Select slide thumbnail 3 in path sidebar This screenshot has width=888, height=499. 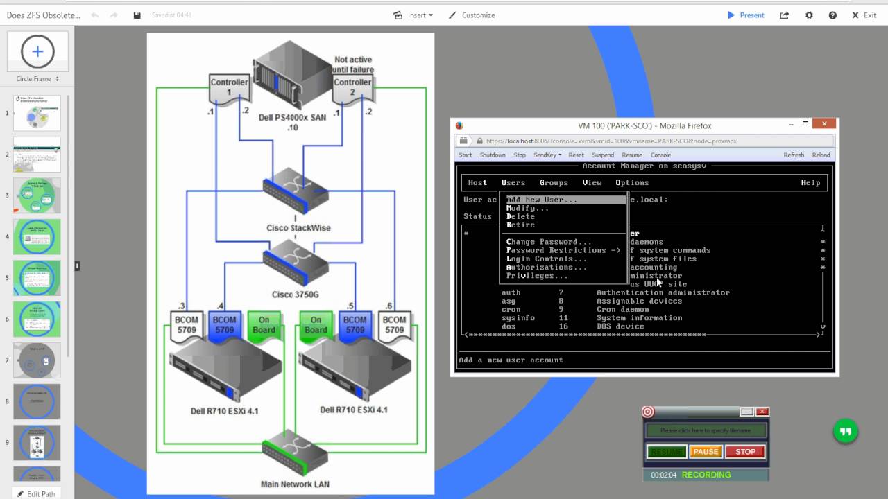[37, 195]
